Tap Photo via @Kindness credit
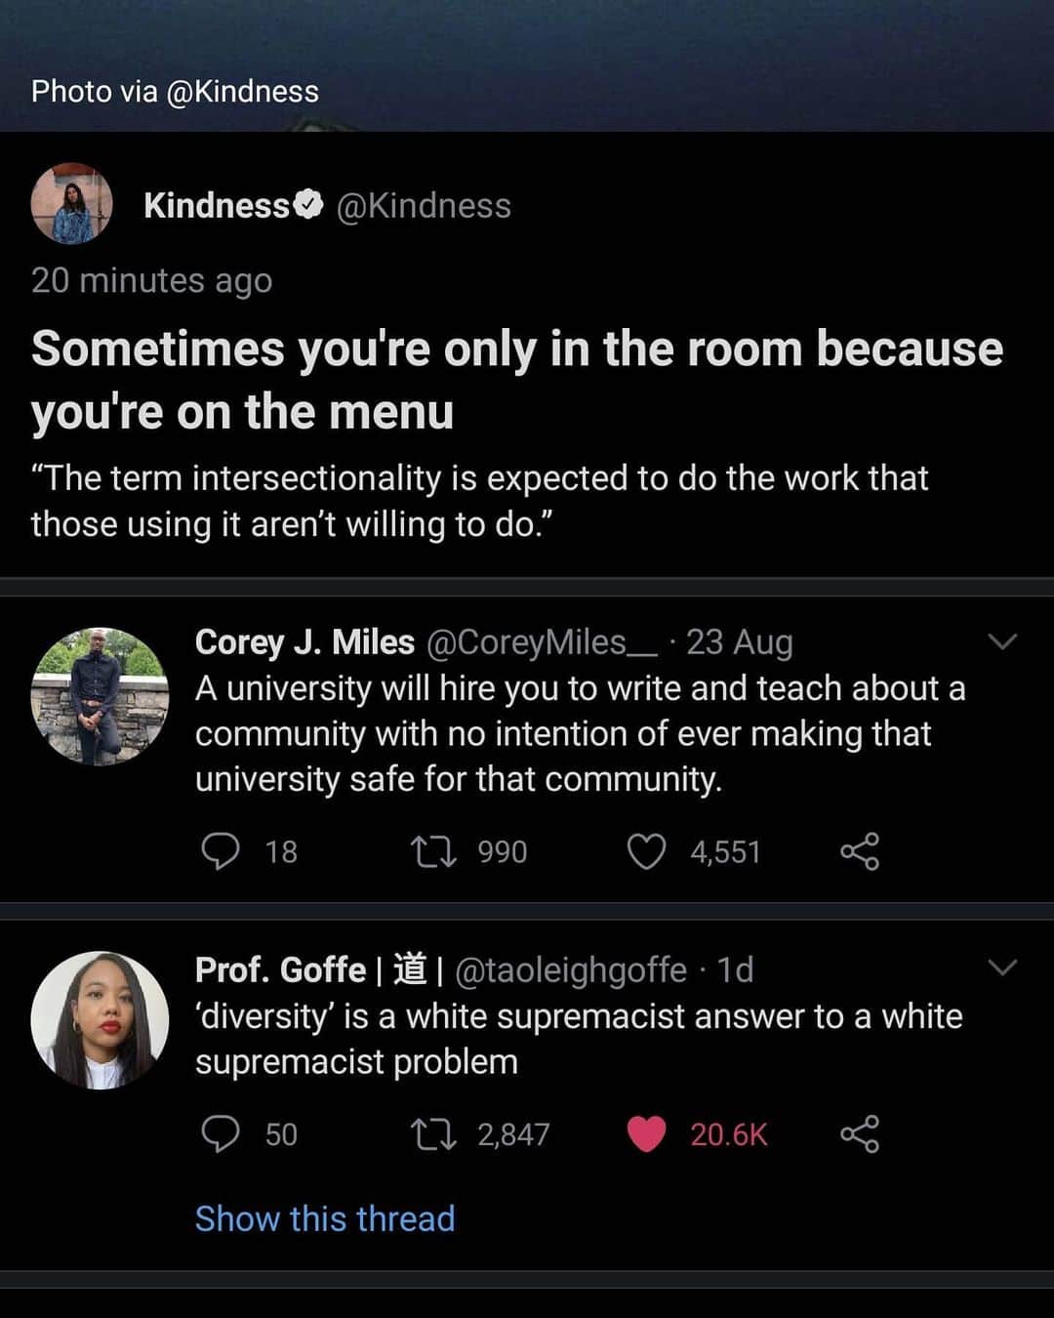1054x1318 pixels. (175, 92)
